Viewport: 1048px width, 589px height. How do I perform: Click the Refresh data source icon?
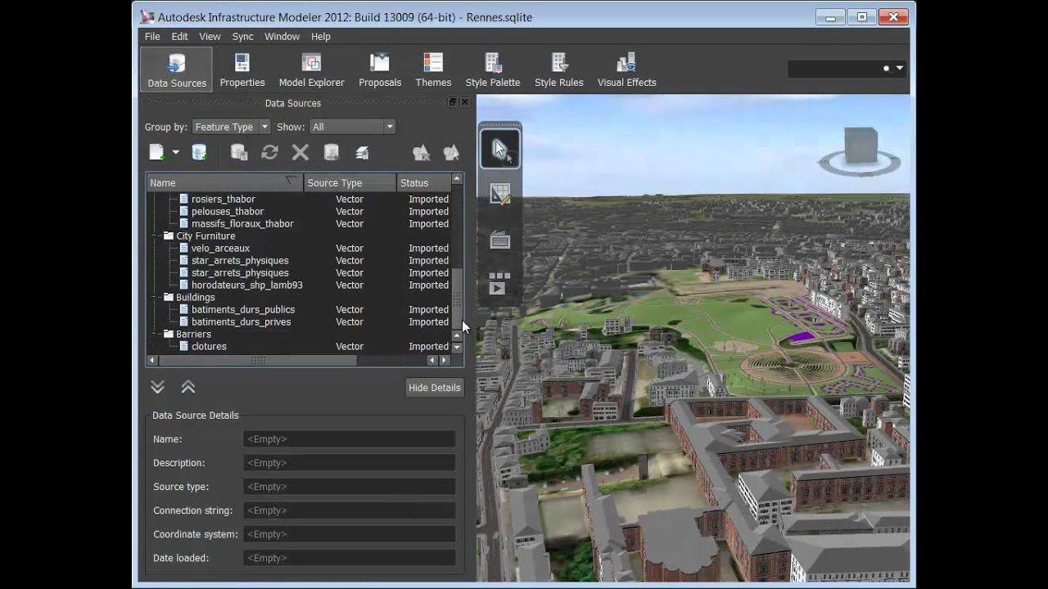click(x=269, y=152)
